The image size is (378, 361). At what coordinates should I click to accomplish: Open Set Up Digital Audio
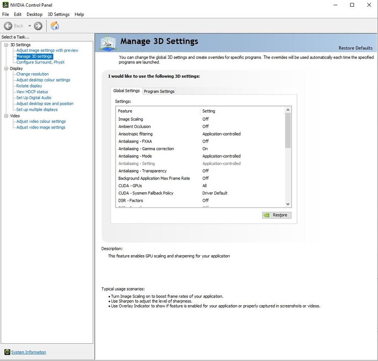coord(34,98)
